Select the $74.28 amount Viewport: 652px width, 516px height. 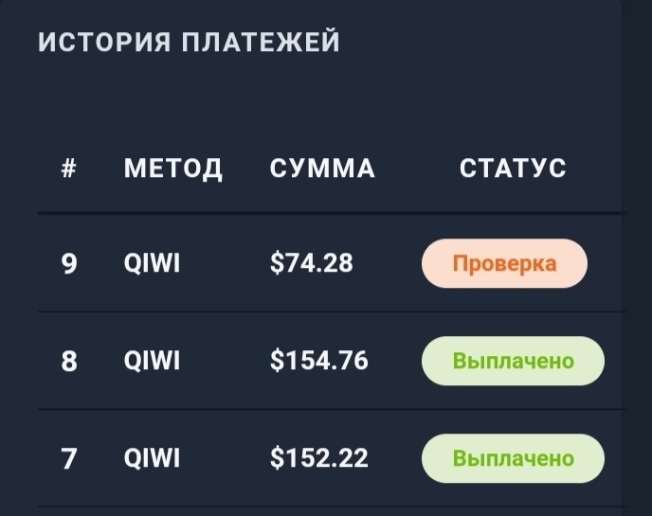(311, 263)
